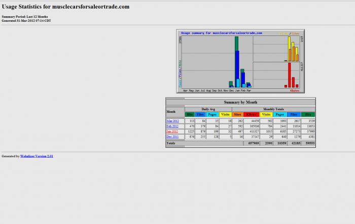355x224 pixels.
Task: Click the 'Summary by Month' table heading
Action: 240,102
